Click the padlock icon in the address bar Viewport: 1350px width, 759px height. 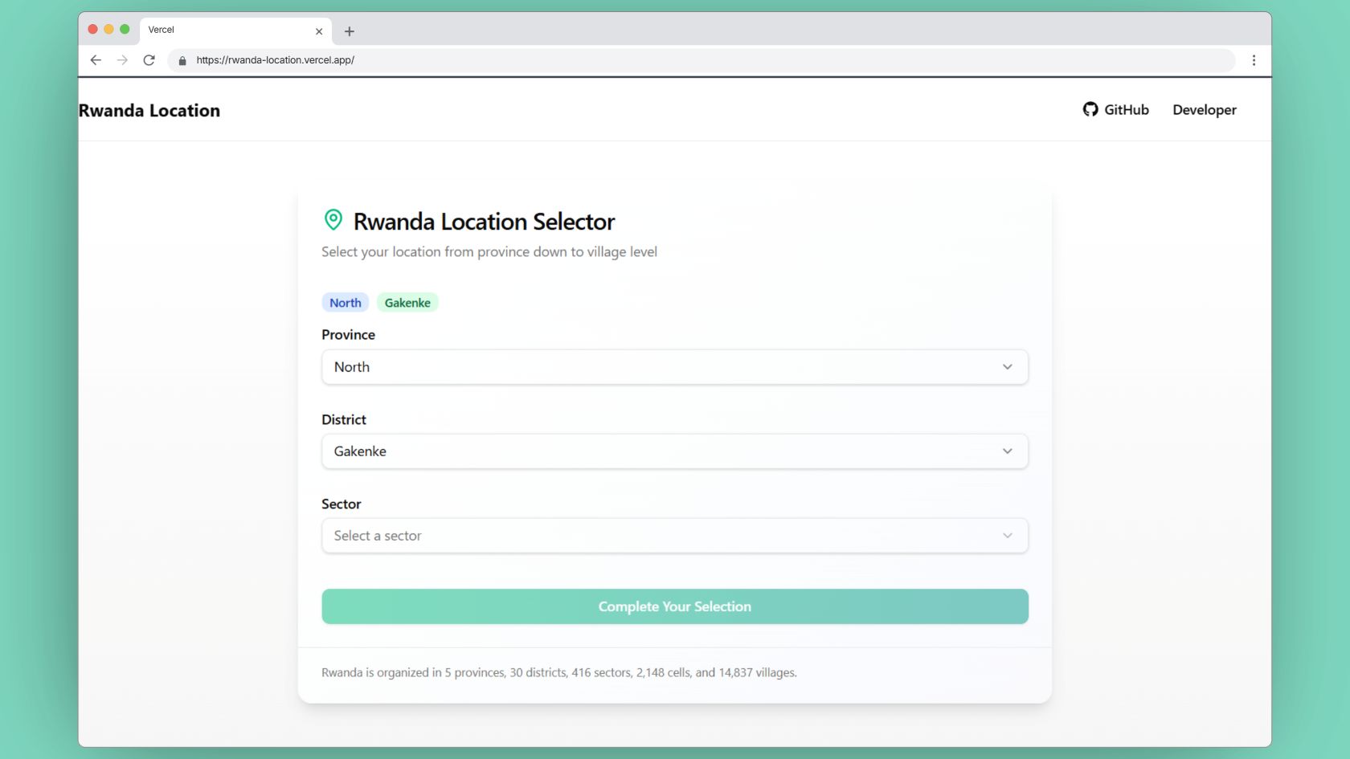pos(182,60)
